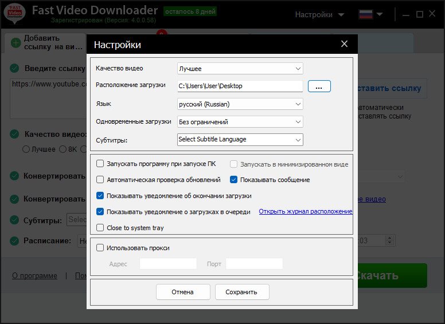445x324 pixels.
Task: Click the осталось 8 дней trial badge
Action: pyautogui.click(x=190, y=11)
